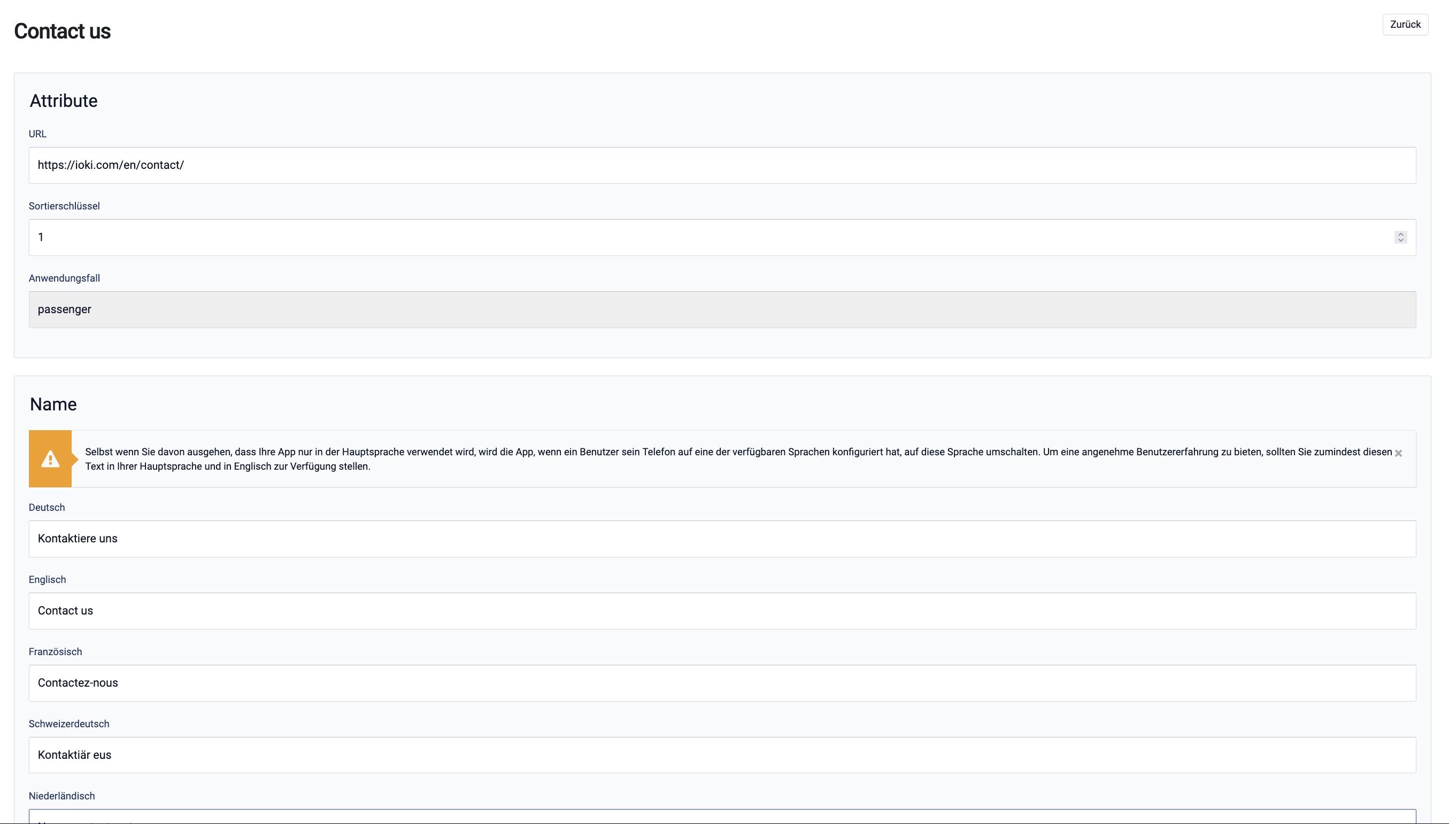
Task: Focus the Französisch Contactez-nous field
Action: pos(722,683)
